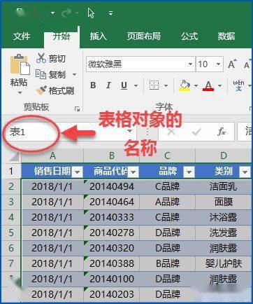Expand the Paste options arrow
Viewport: 253px width, 304px height.
pos(20,92)
